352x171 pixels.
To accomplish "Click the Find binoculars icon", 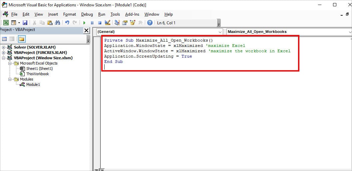I will (x=57, y=23).
